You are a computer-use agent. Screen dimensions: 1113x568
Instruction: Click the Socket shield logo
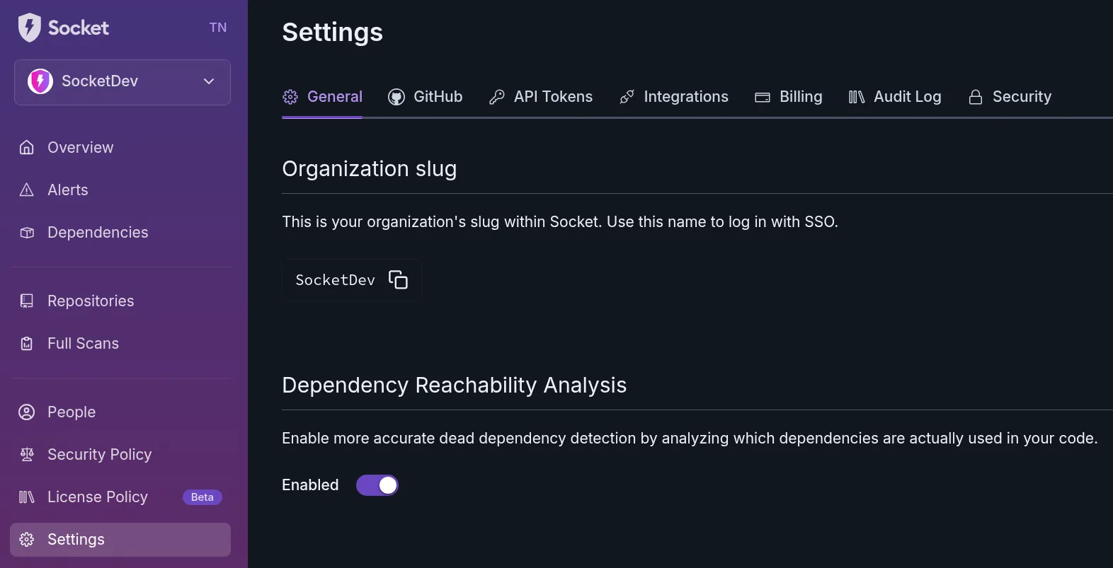tap(29, 28)
